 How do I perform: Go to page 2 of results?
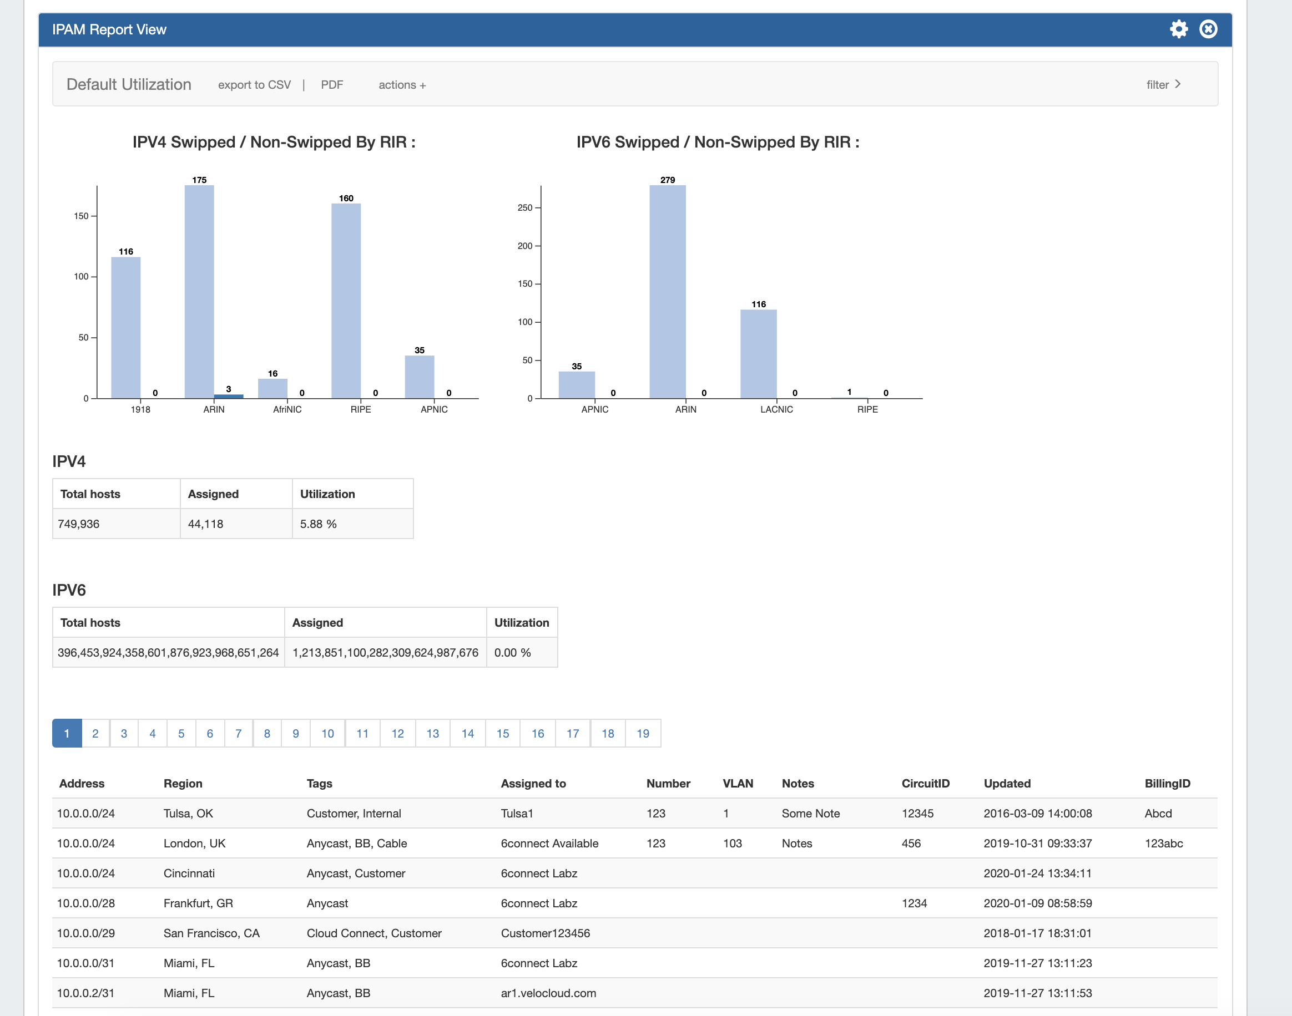95,733
